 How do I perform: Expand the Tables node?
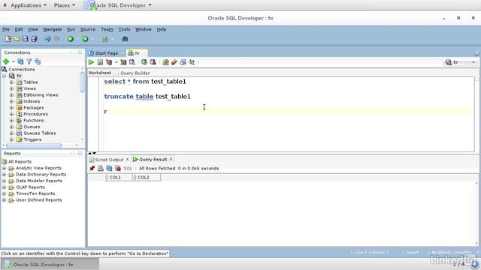pyautogui.click(x=11, y=82)
